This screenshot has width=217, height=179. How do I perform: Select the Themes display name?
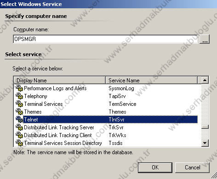tap(33, 112)
